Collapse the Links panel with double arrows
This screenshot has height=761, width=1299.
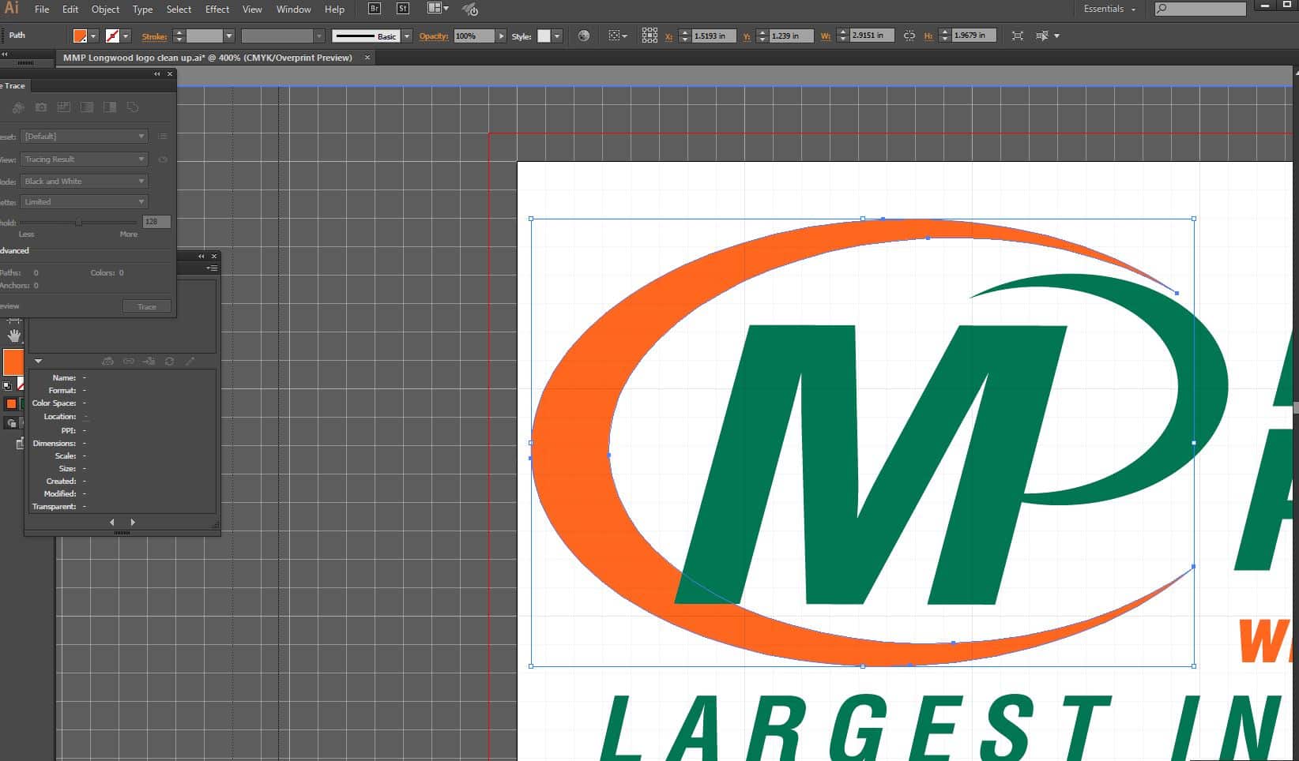(201, 257)
